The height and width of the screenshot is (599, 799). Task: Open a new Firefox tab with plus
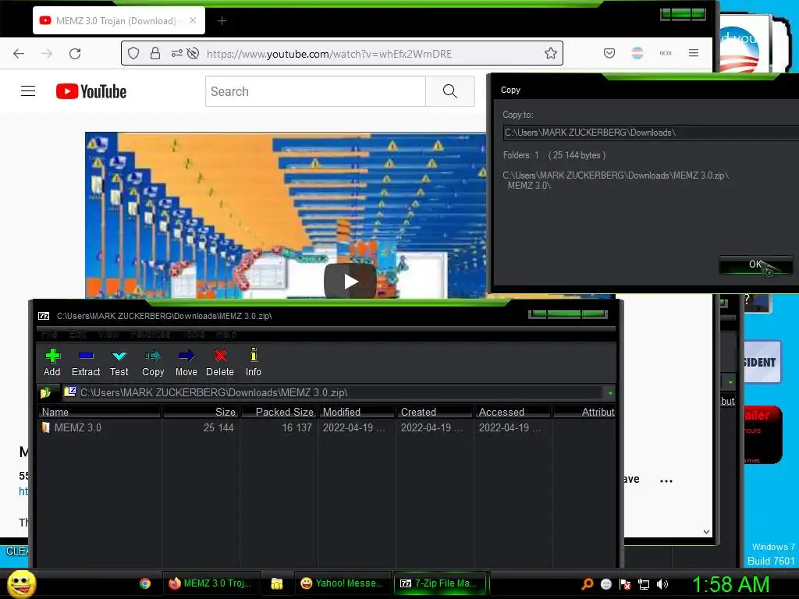[222, 21]
